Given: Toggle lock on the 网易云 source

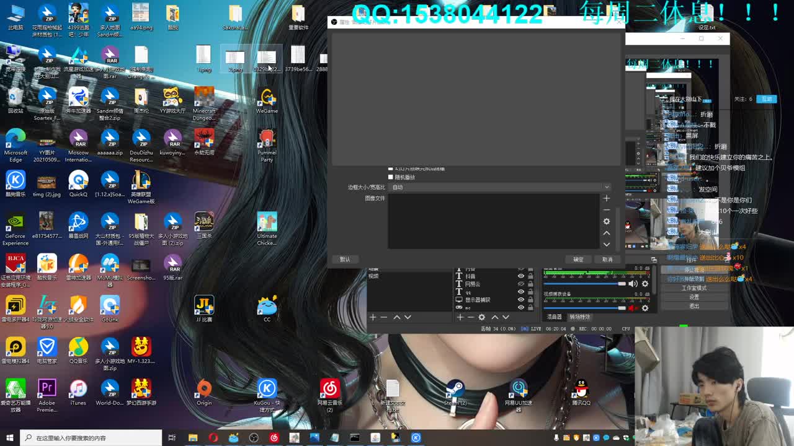Looking at the screenshot, I should 530,284.
